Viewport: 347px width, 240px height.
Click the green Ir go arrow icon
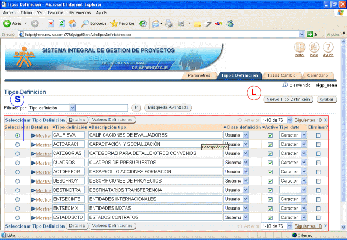pos(310,34)
